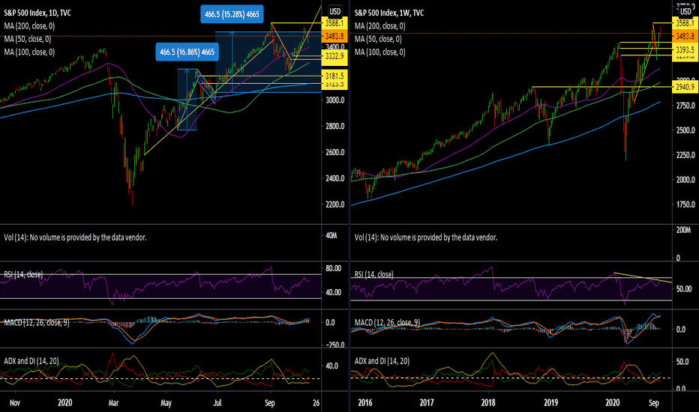Select the 466.5 (16.86%) 4665 measurement label

187,52
